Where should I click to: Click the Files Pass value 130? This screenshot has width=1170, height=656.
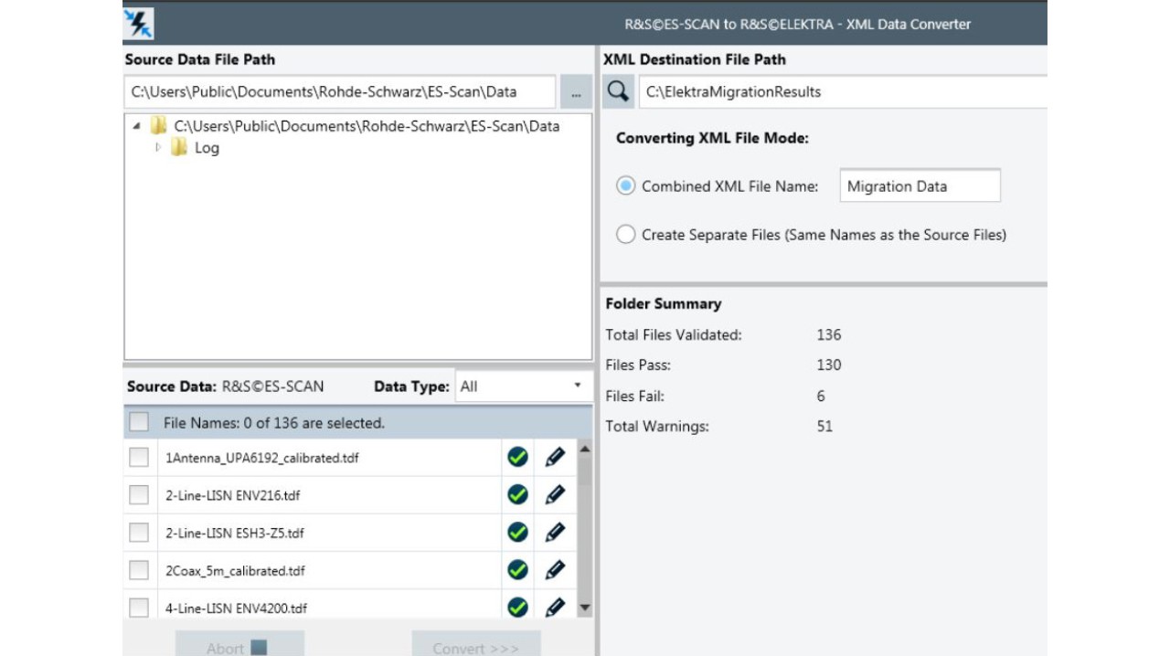pos(829,365)
